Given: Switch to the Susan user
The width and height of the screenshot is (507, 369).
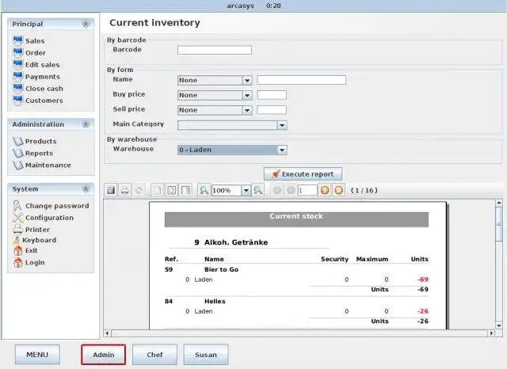Looking at the screenshot, I should tap(206, 355).
